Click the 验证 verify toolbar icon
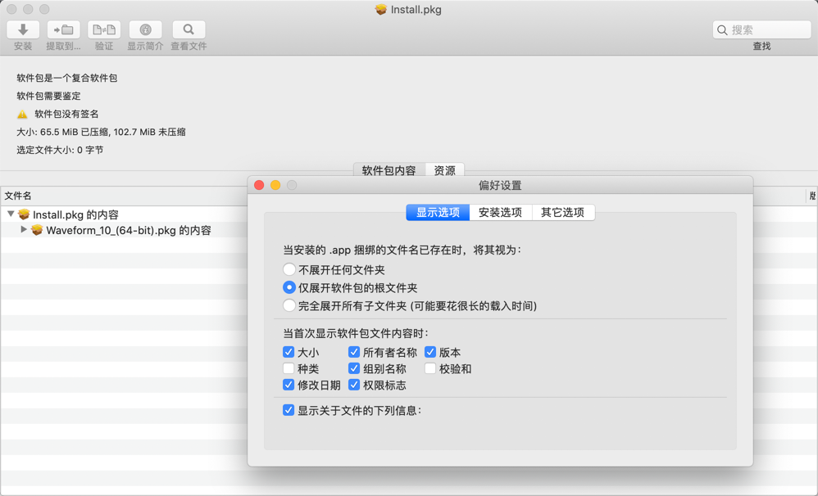This screenshot has height=496, width=818. point(103,30)
